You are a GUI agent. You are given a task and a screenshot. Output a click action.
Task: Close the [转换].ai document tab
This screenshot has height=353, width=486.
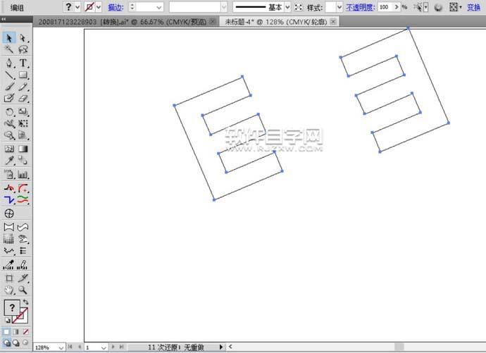pos(212,21)
